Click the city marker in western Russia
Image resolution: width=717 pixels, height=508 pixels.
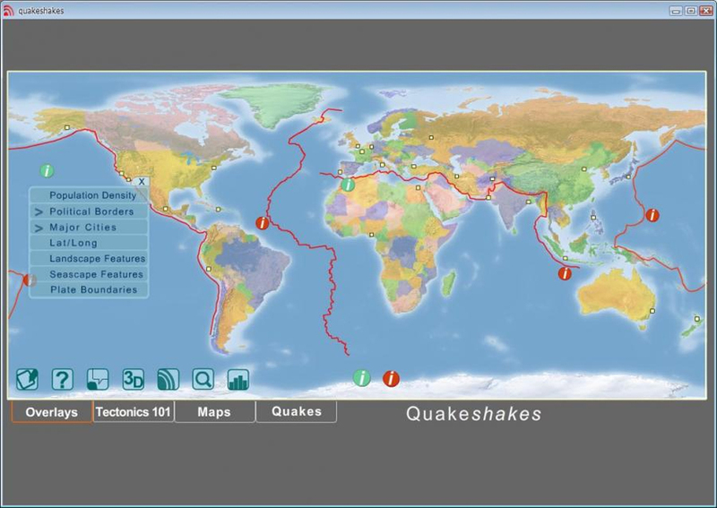[431, 137]
